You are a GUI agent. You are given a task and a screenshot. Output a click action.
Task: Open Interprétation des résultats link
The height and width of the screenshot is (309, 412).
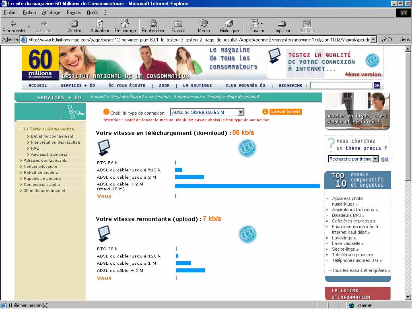tap(56, 142)
